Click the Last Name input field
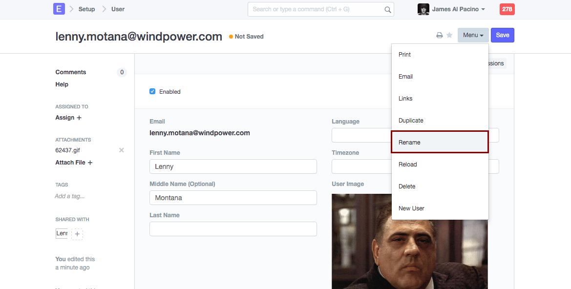The width and height of the screenshot is (571, 289). [x=233, y=229]
